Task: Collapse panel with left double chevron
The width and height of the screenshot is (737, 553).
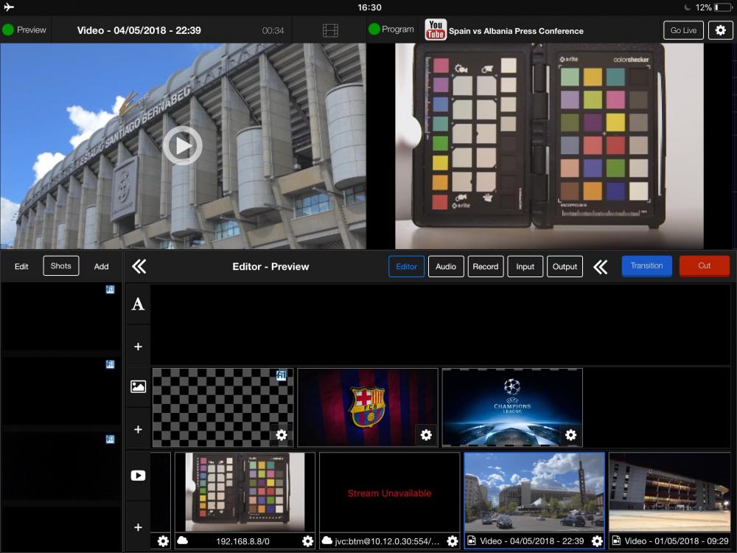Action: pos(139,266)
